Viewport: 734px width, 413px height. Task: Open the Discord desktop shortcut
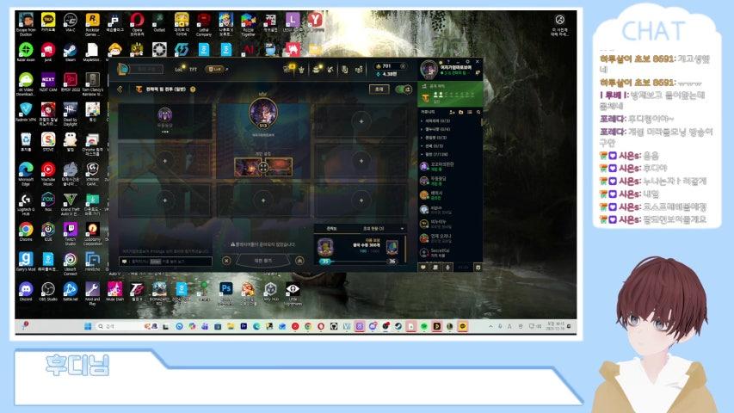(x=26, y=292)
